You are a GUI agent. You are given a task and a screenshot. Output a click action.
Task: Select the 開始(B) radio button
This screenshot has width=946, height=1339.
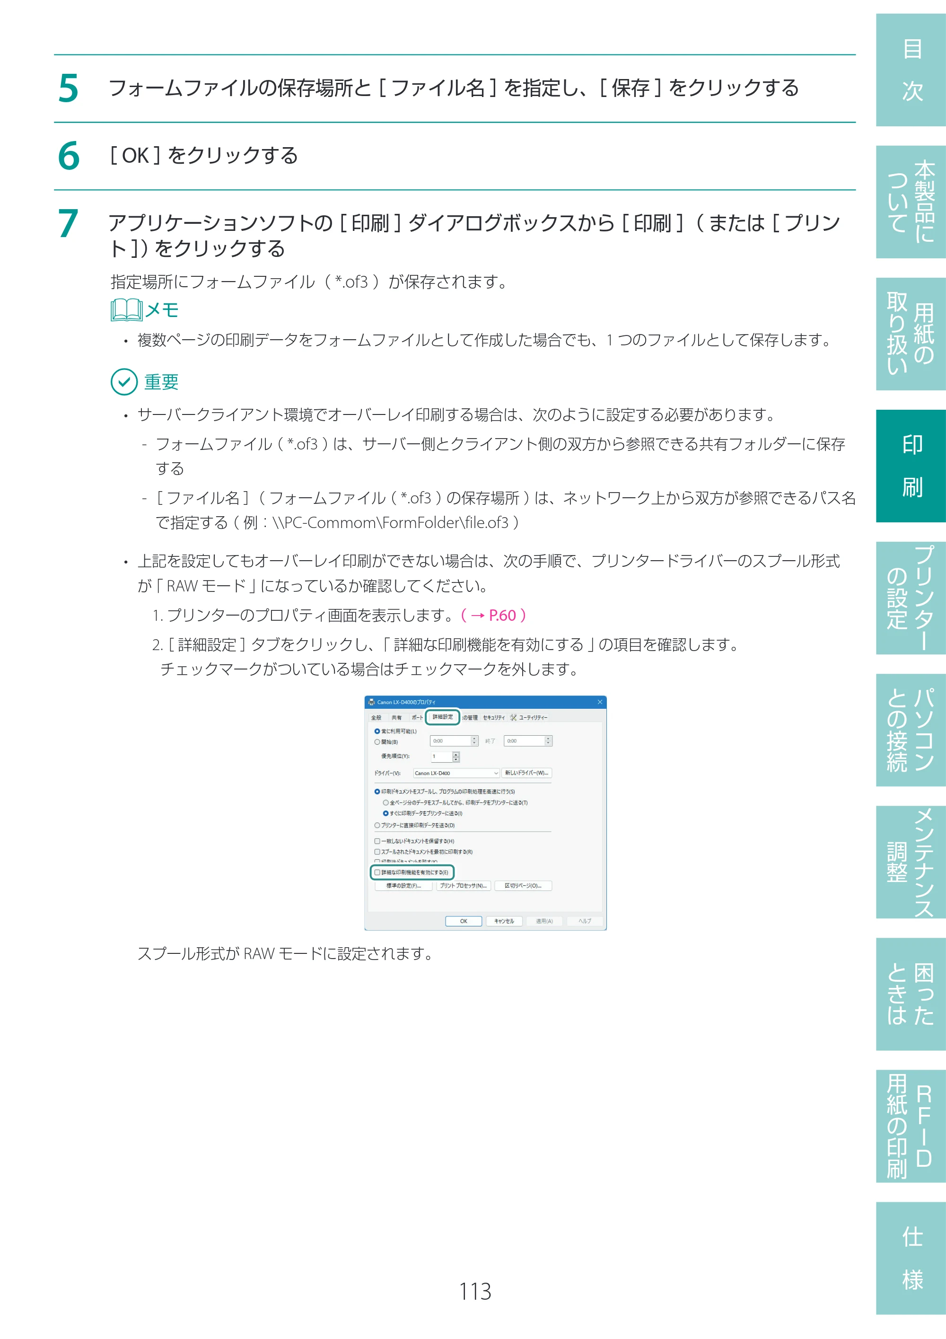pyautogui.click(x=377, y=742)
